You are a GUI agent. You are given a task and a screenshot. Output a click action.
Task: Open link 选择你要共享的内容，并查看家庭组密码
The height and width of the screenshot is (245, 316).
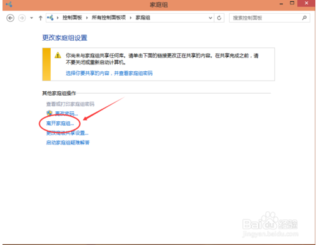coord(109,73)
